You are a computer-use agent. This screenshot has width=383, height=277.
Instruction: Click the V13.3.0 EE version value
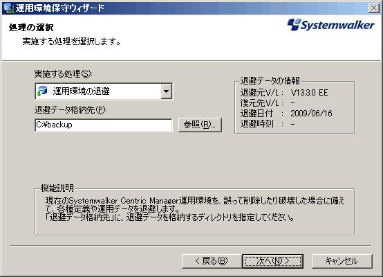click(x=309, y=93)
